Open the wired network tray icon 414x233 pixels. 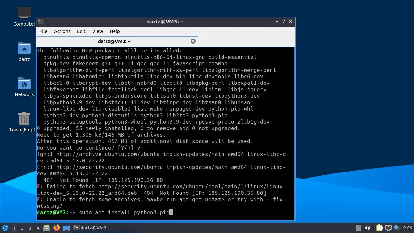[x=388, y=228]
